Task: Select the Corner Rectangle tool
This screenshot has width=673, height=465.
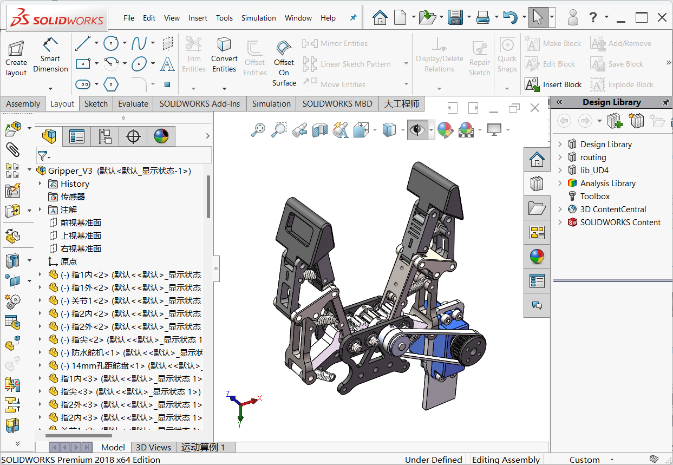Action: point(83,64)
